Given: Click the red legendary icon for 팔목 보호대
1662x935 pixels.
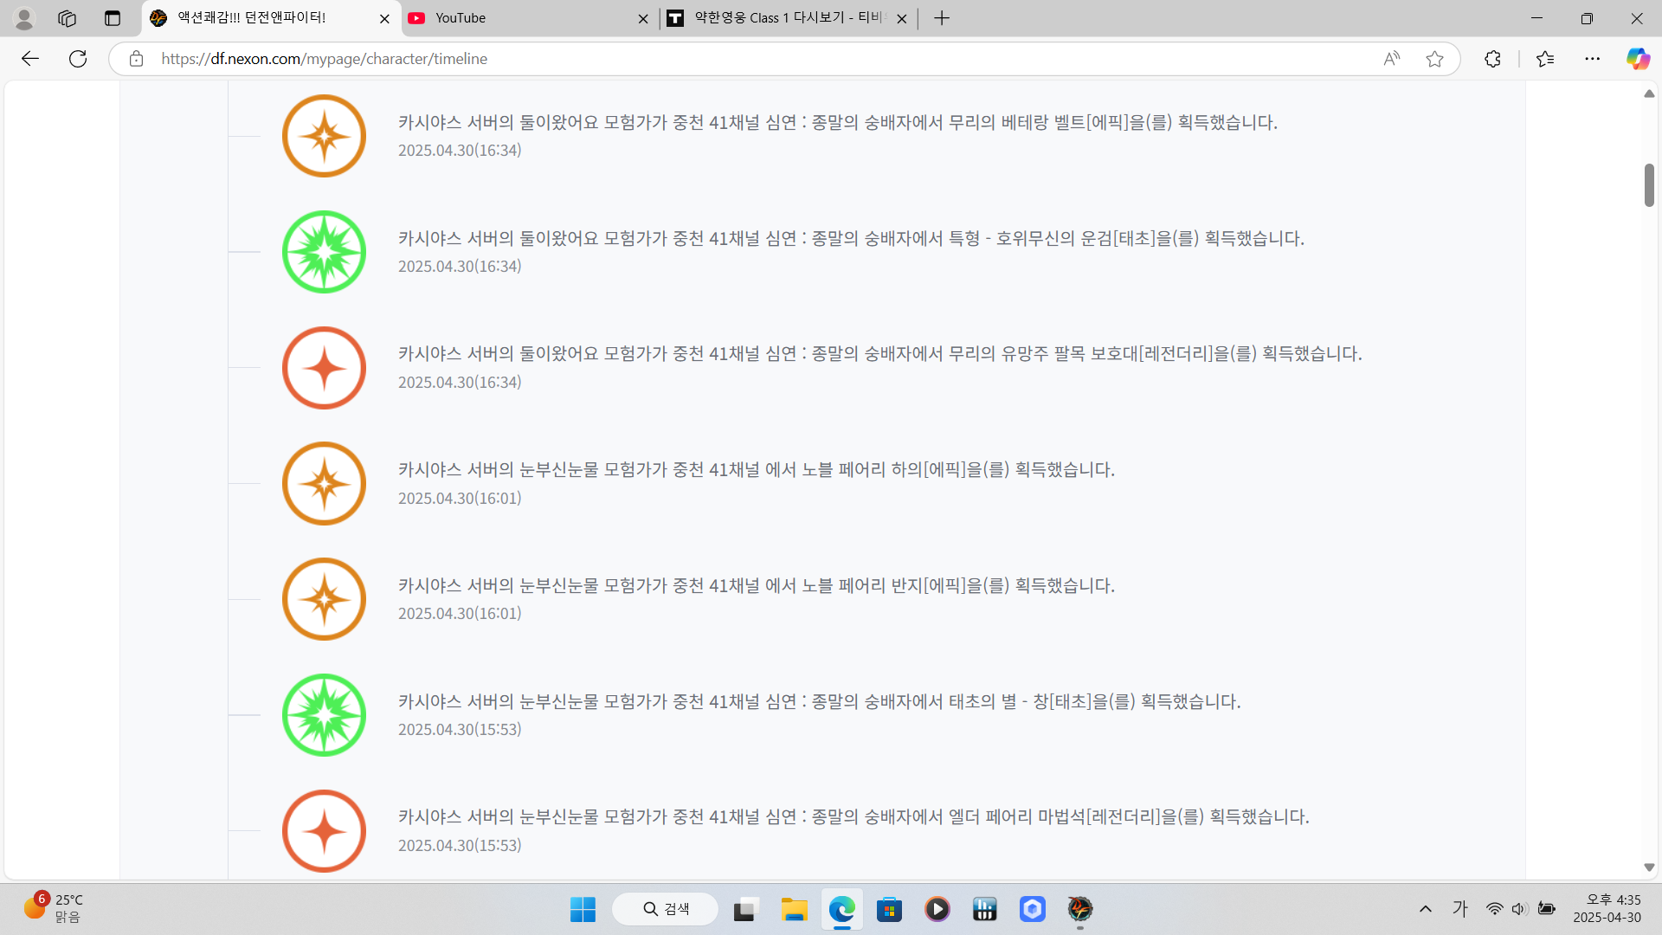Looking at the screenshot, I should pyautogui.click(x=324, y=368).
